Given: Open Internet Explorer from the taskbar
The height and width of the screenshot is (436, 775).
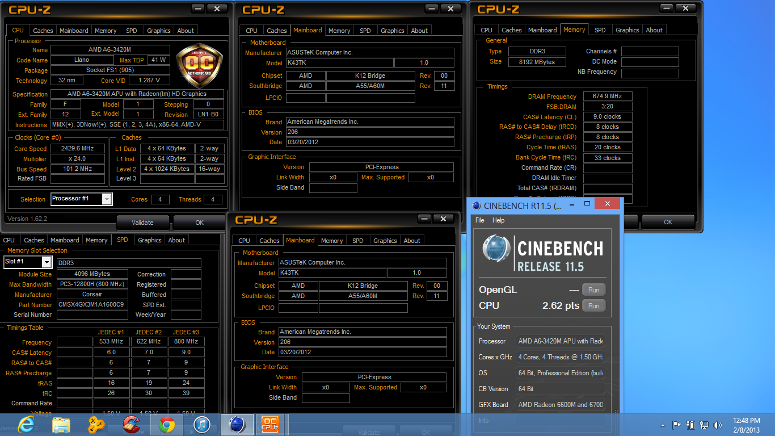Looking at the screenshot, I should (x=26, y=424).
